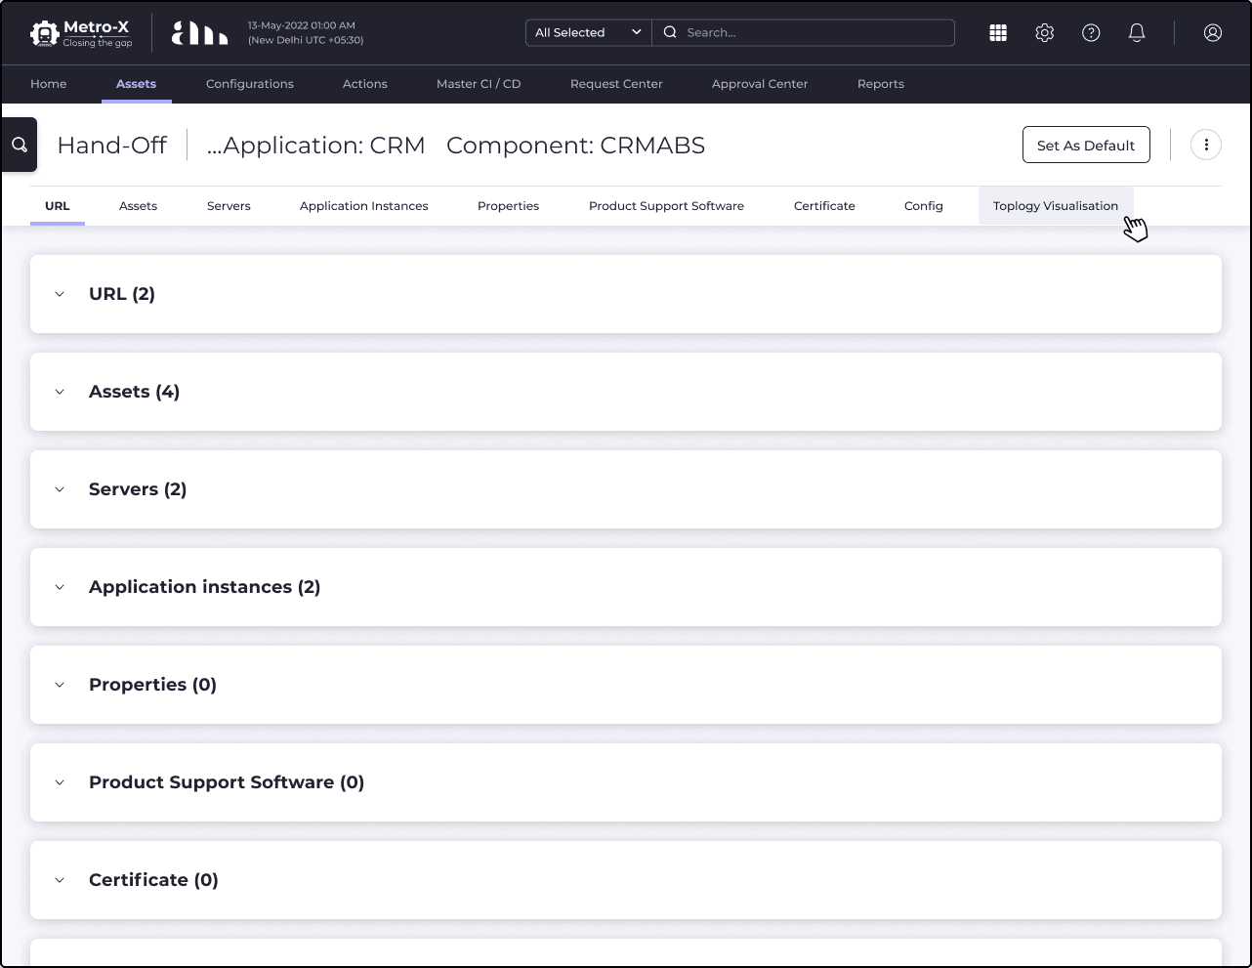1252x968 pixels.
Task: Open the Config tab
Action: coord(924,206)
